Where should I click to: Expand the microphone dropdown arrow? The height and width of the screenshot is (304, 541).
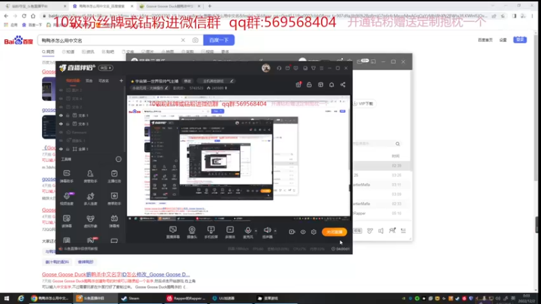pos(256,231)
